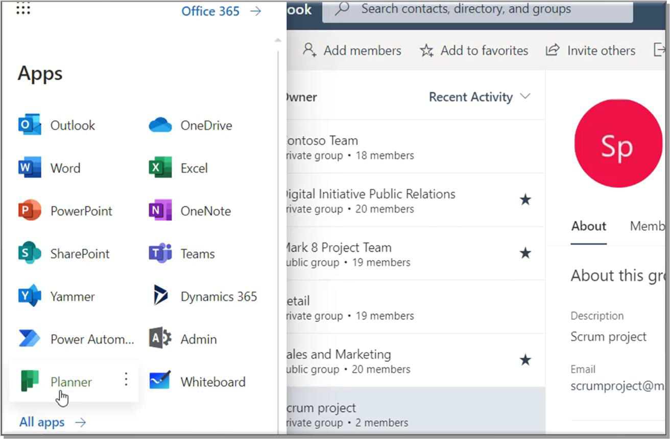Screen dimensions: 670x439
Task: Switch to the Members tab
Action: (647, 226)
